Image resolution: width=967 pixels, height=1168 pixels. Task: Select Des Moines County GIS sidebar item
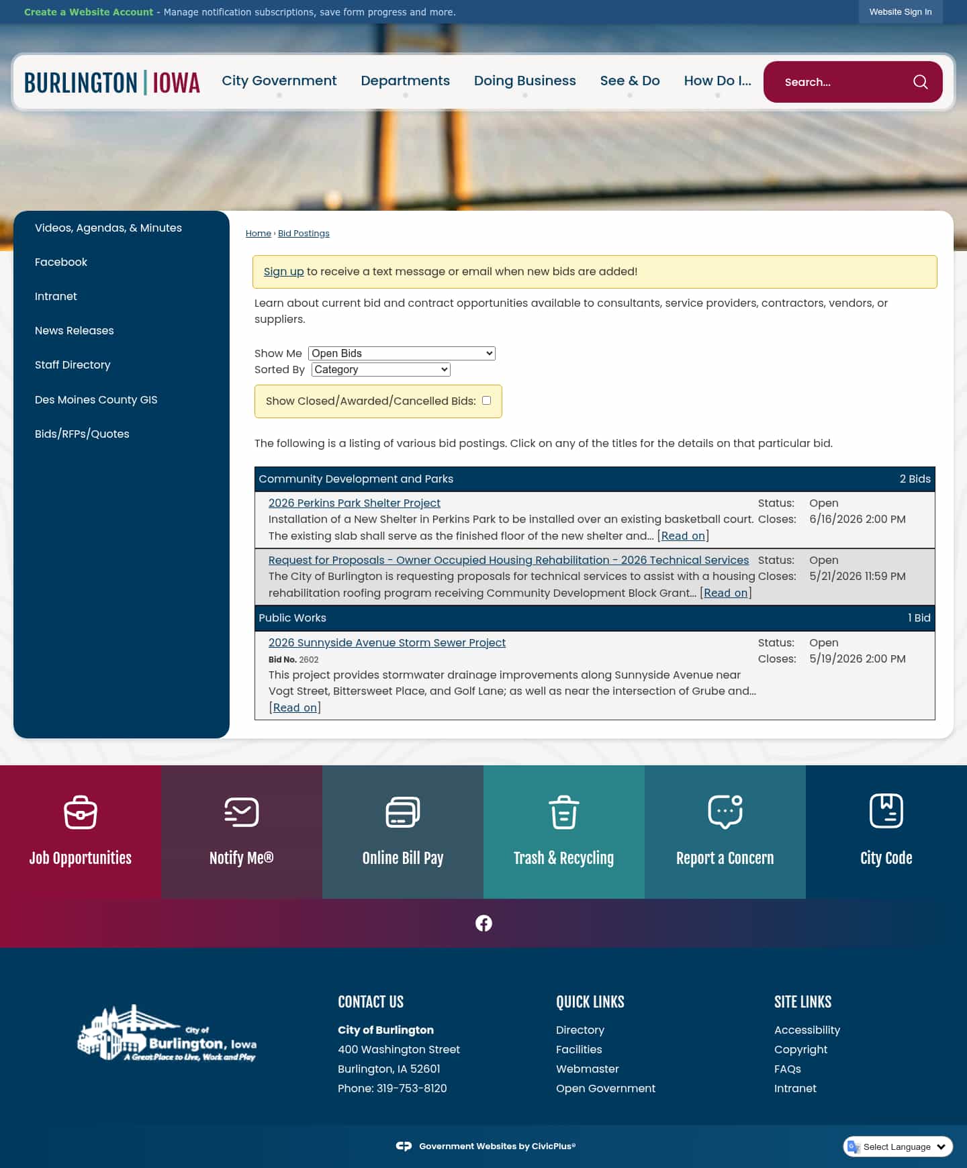pos(96,400)
